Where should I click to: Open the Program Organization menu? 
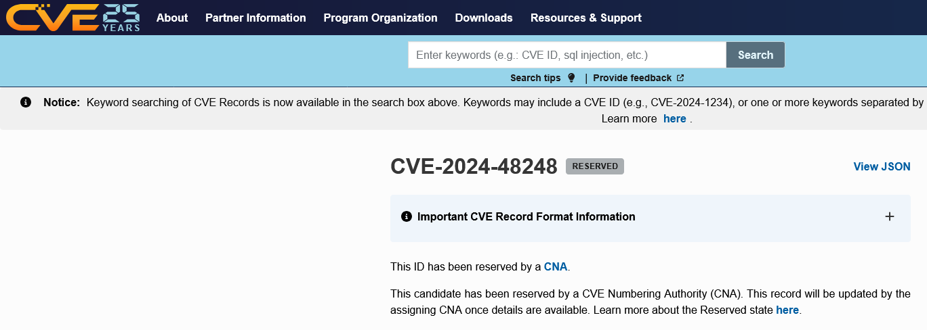380,18
